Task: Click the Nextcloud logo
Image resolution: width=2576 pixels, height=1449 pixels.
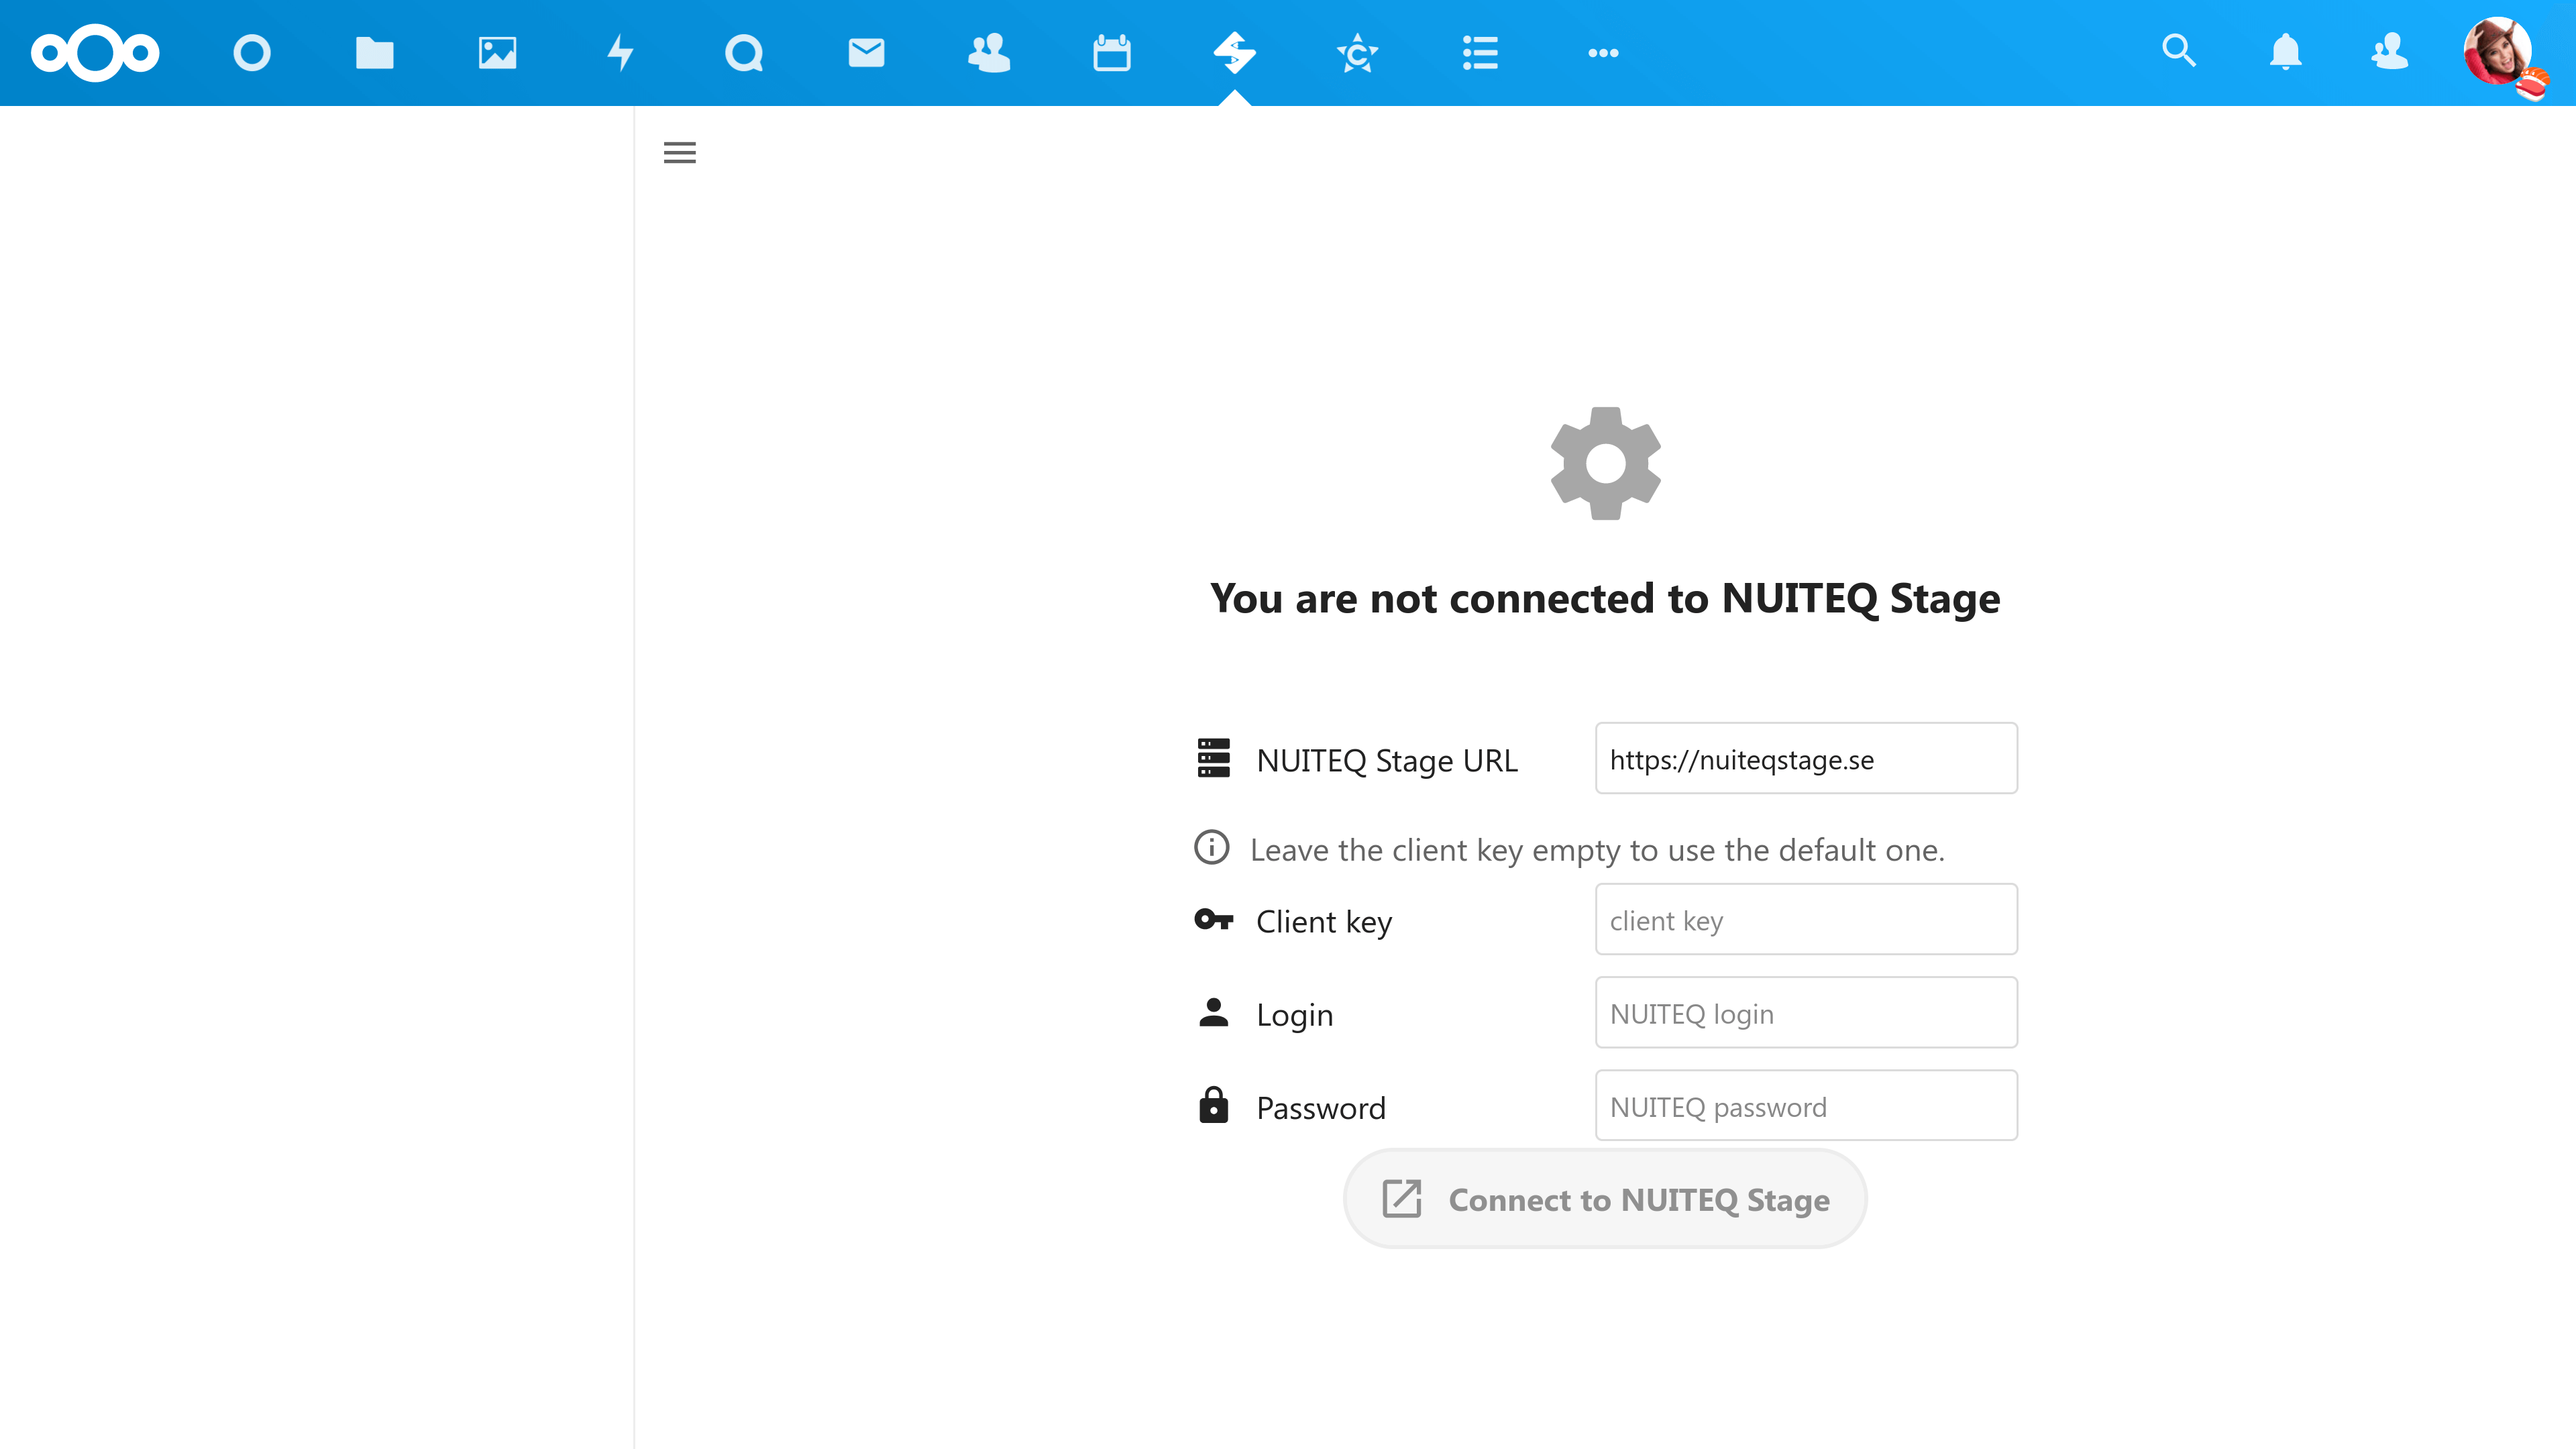Action: 95,53
